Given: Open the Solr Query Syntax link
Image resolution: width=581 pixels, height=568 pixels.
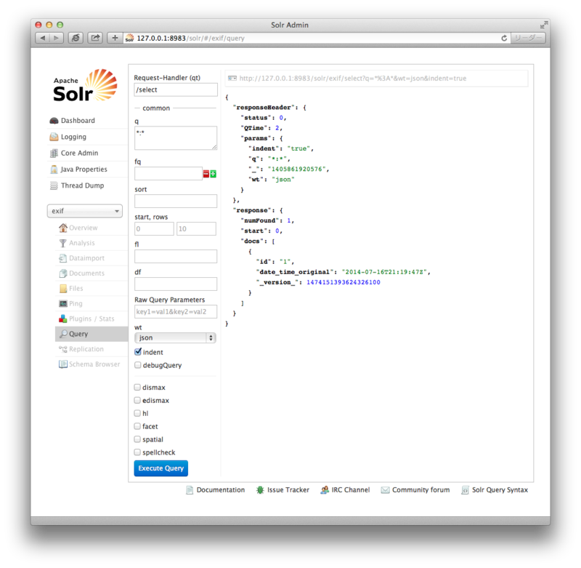Looking at the screenshot, I should (495, 490).
